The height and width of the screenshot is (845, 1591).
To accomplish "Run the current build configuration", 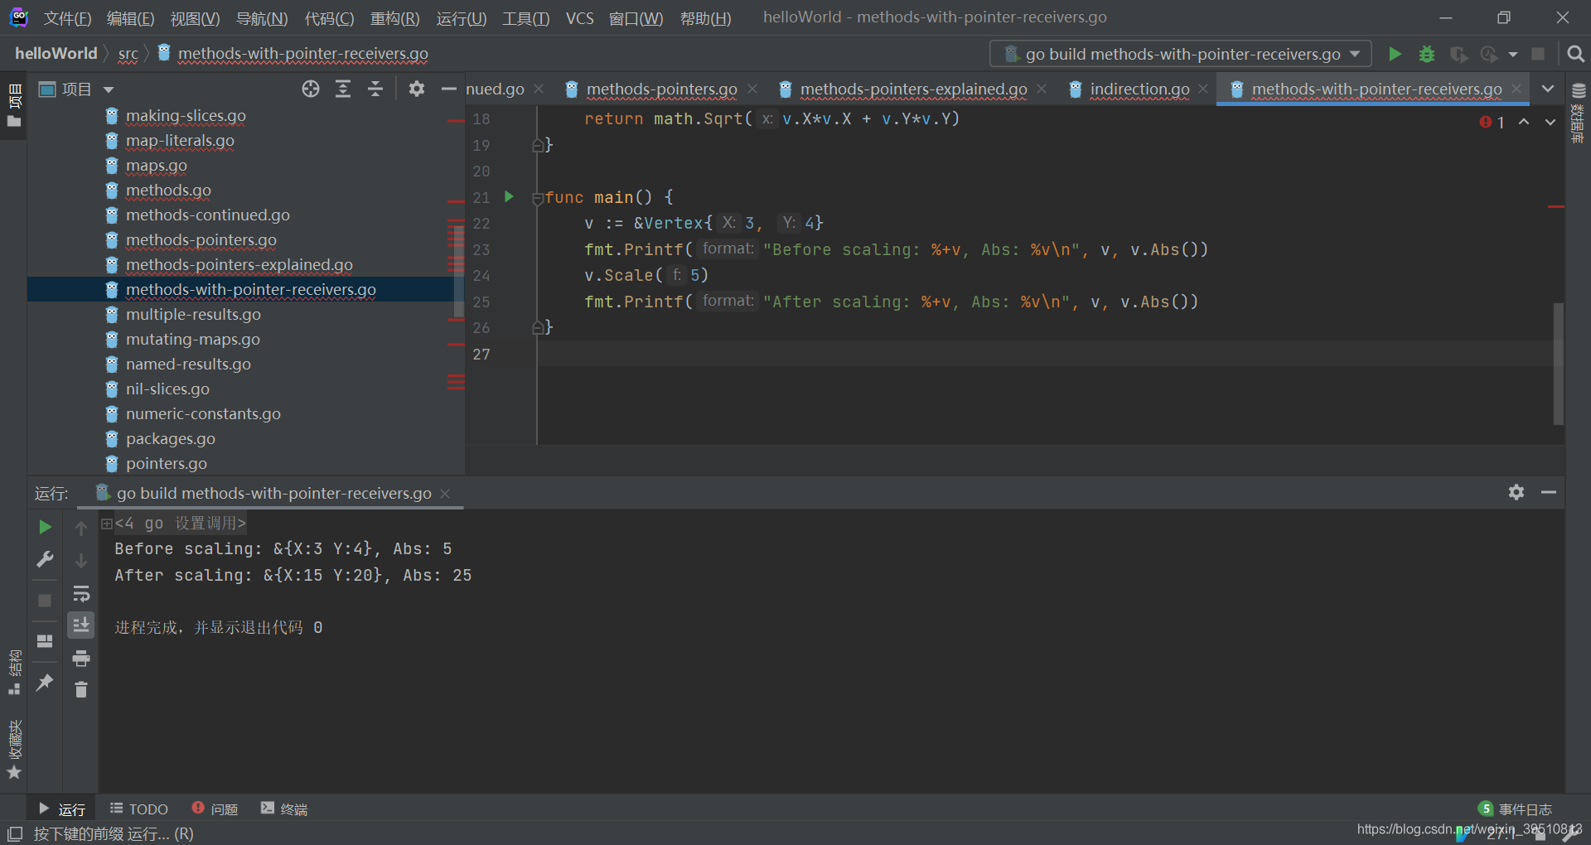I will [x=1395, y=54].
